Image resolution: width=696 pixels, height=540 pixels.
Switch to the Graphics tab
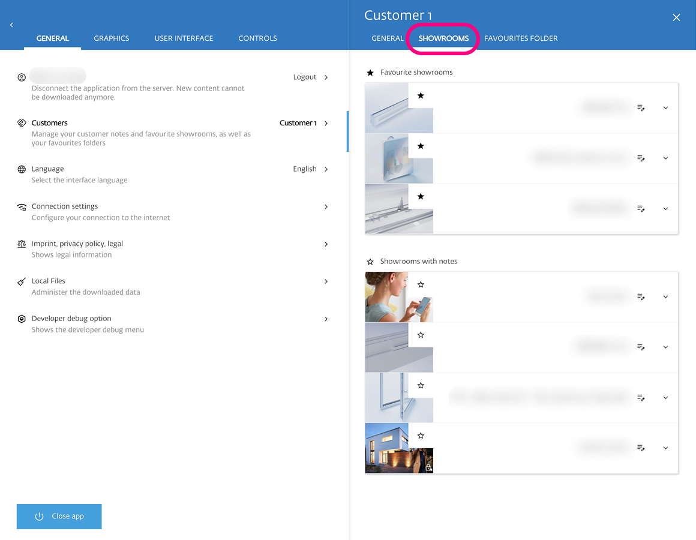tap(111, 38)
